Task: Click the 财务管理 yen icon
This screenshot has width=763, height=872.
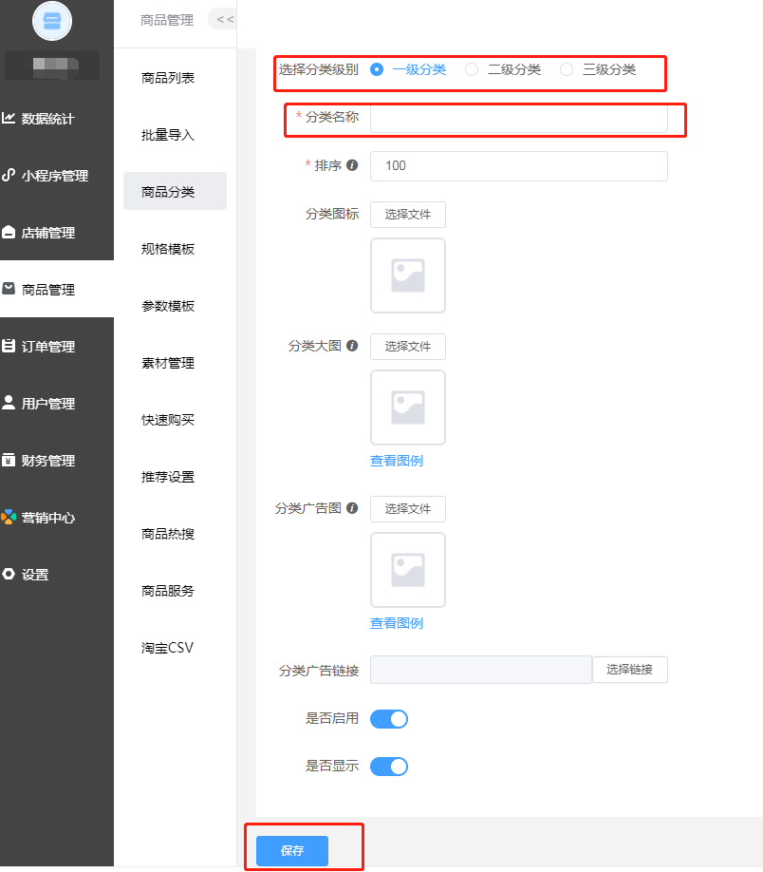Action: tap(9, 460)
